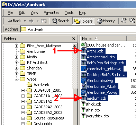136x125 pixels.
Task: Click the Search toolbar button
Action: pos(61,21)
